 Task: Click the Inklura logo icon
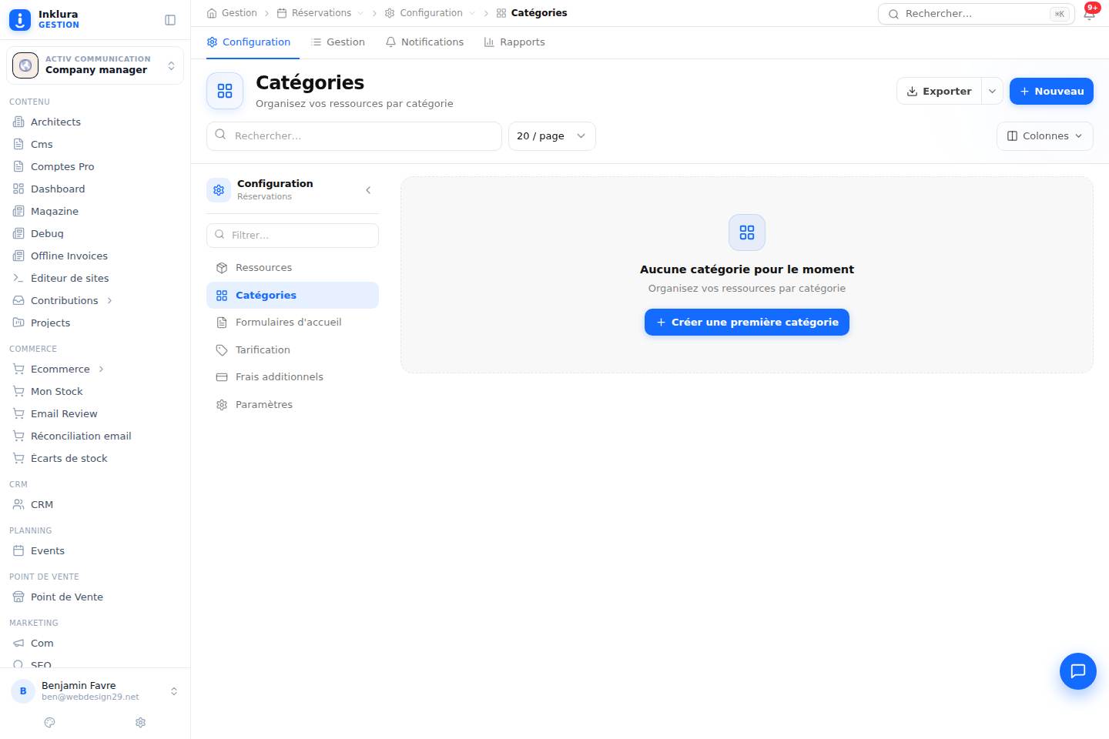20,19
